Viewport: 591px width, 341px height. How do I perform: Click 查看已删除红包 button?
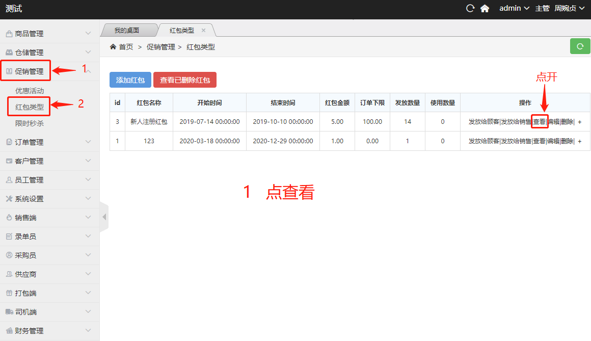tap(185, 80)
